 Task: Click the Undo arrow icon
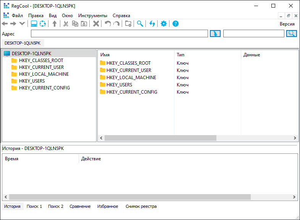coord(108,24)
